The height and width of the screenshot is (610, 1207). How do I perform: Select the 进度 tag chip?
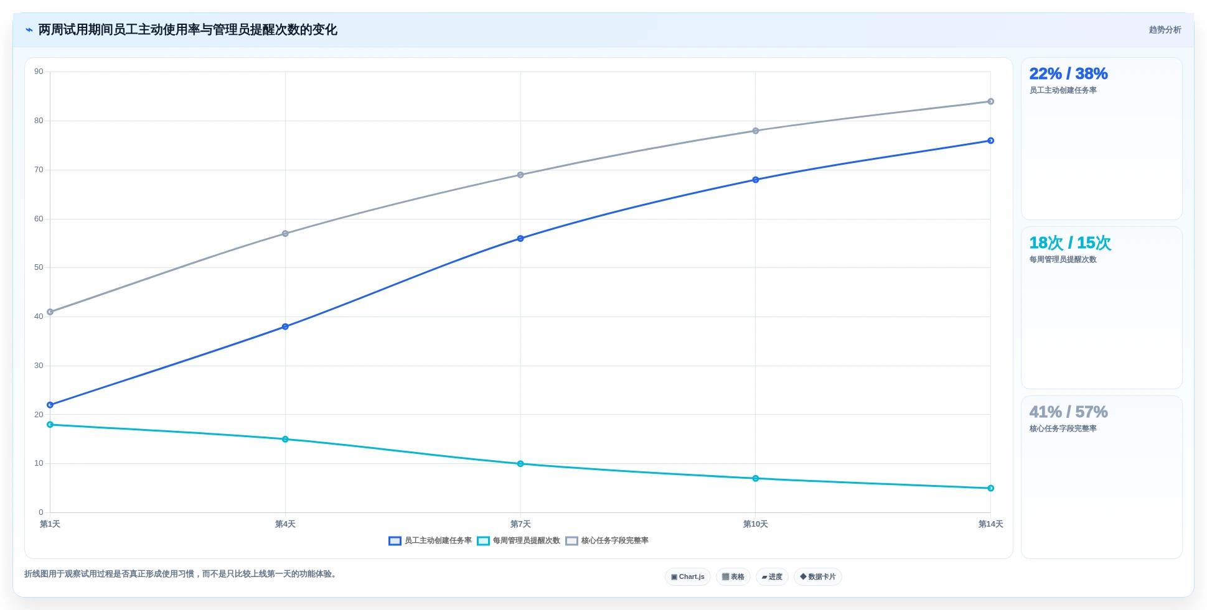click(772, 577)
